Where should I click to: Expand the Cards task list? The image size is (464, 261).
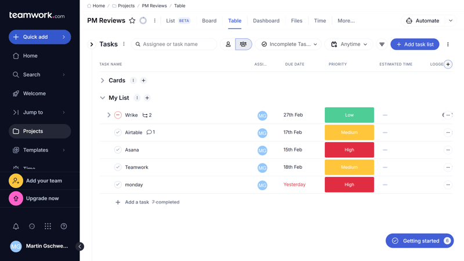coord(103,81)
